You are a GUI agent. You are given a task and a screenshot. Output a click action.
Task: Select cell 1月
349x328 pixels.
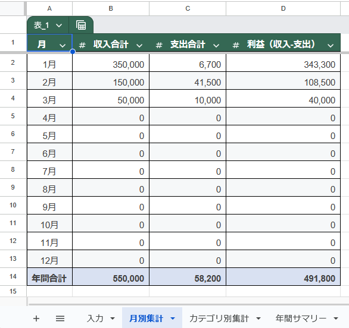(x=49, y=63)
